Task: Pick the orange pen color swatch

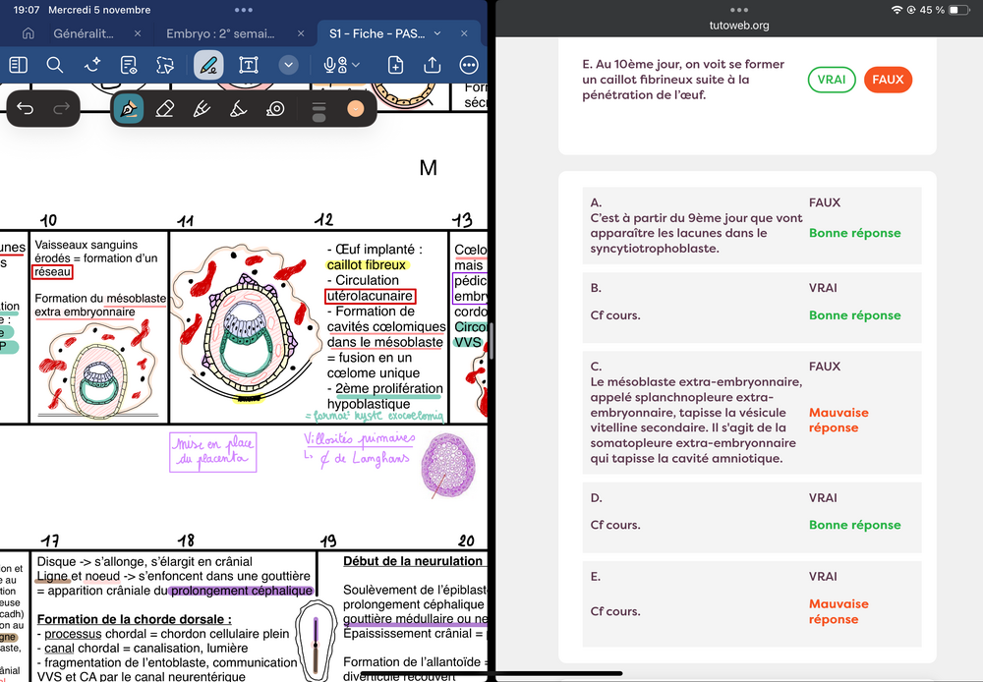Action: pos(356,109)
